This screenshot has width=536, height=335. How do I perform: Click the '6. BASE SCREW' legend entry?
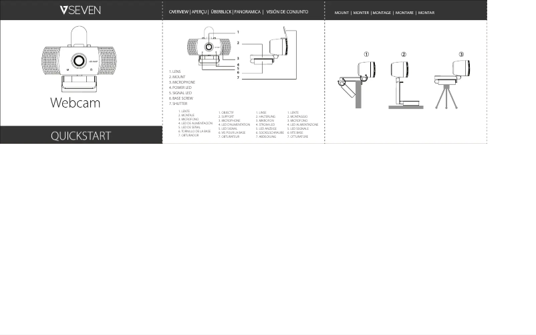pyautogui.click(x=182, y=98)
